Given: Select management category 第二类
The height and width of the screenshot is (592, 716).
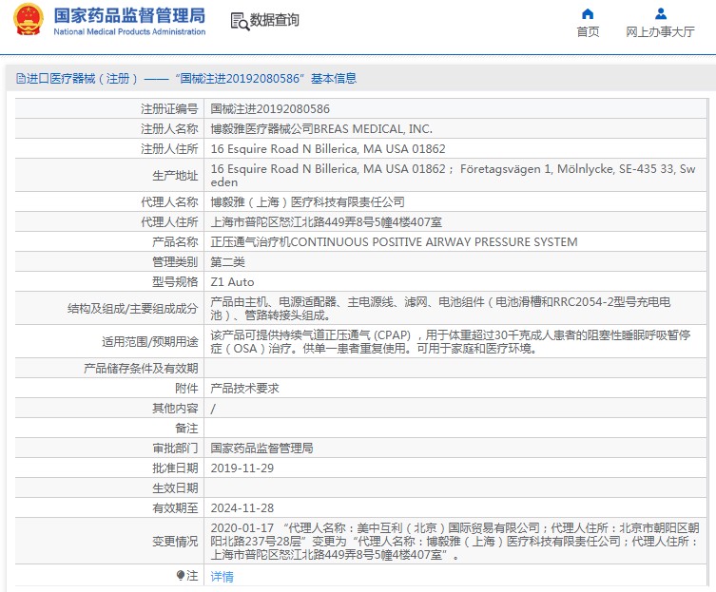Looking at the screenshot, I should pyautogui.click(x=227, y=262).
